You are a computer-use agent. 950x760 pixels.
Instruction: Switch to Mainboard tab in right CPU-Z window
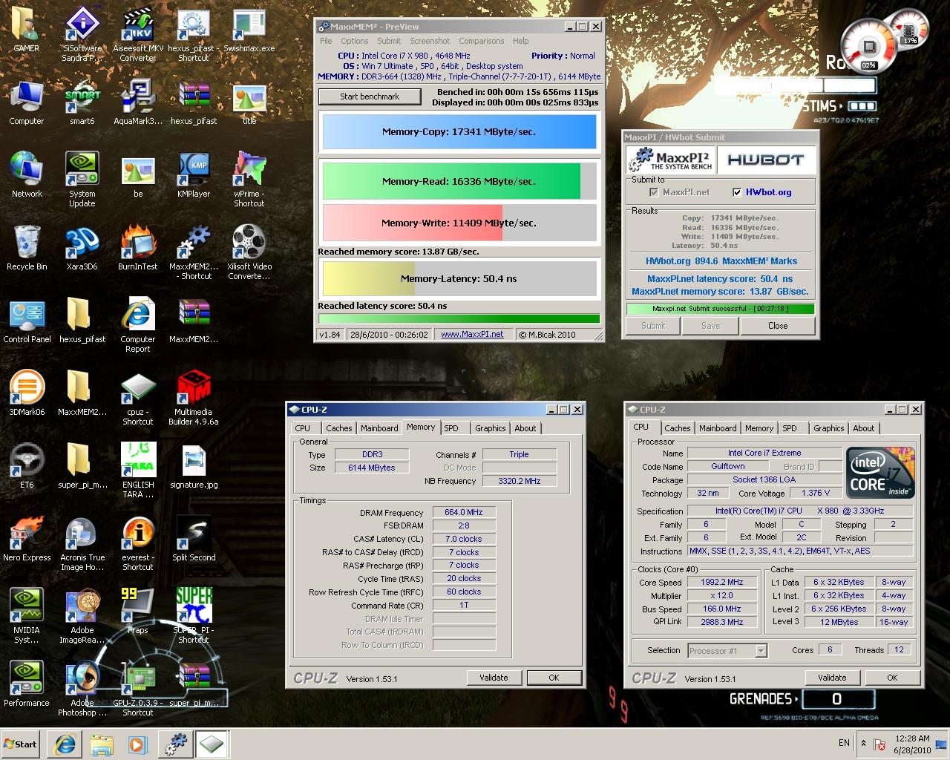tap(718, 428)
